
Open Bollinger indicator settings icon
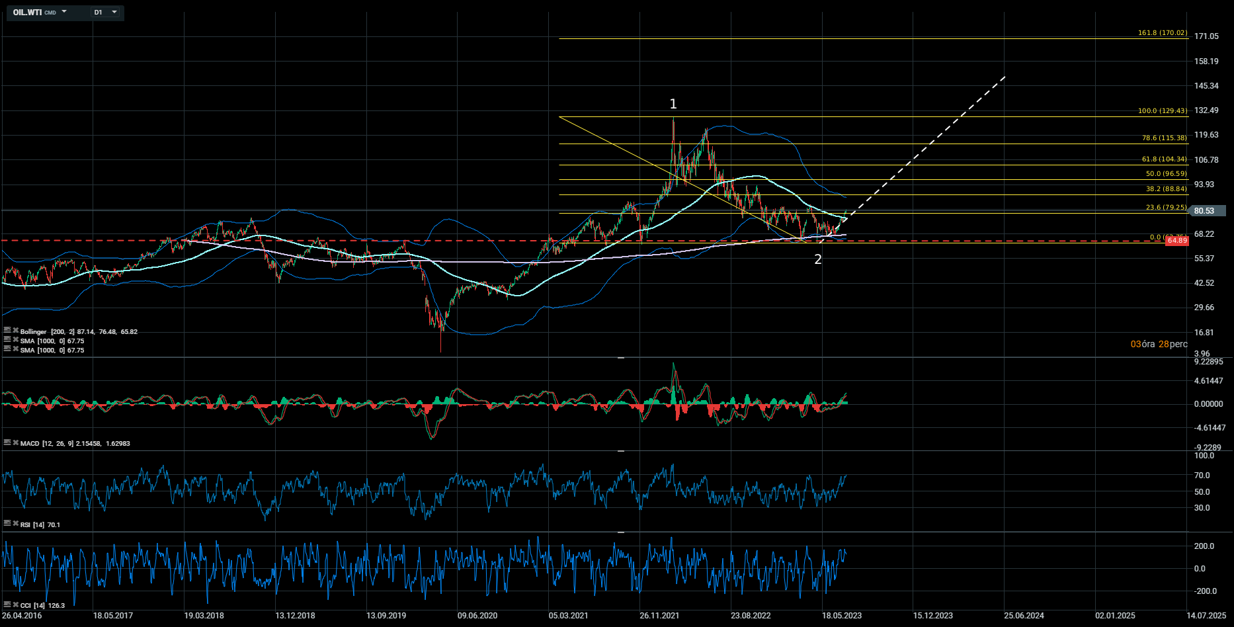tap(7, 330)
